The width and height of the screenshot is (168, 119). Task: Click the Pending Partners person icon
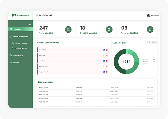13,48
